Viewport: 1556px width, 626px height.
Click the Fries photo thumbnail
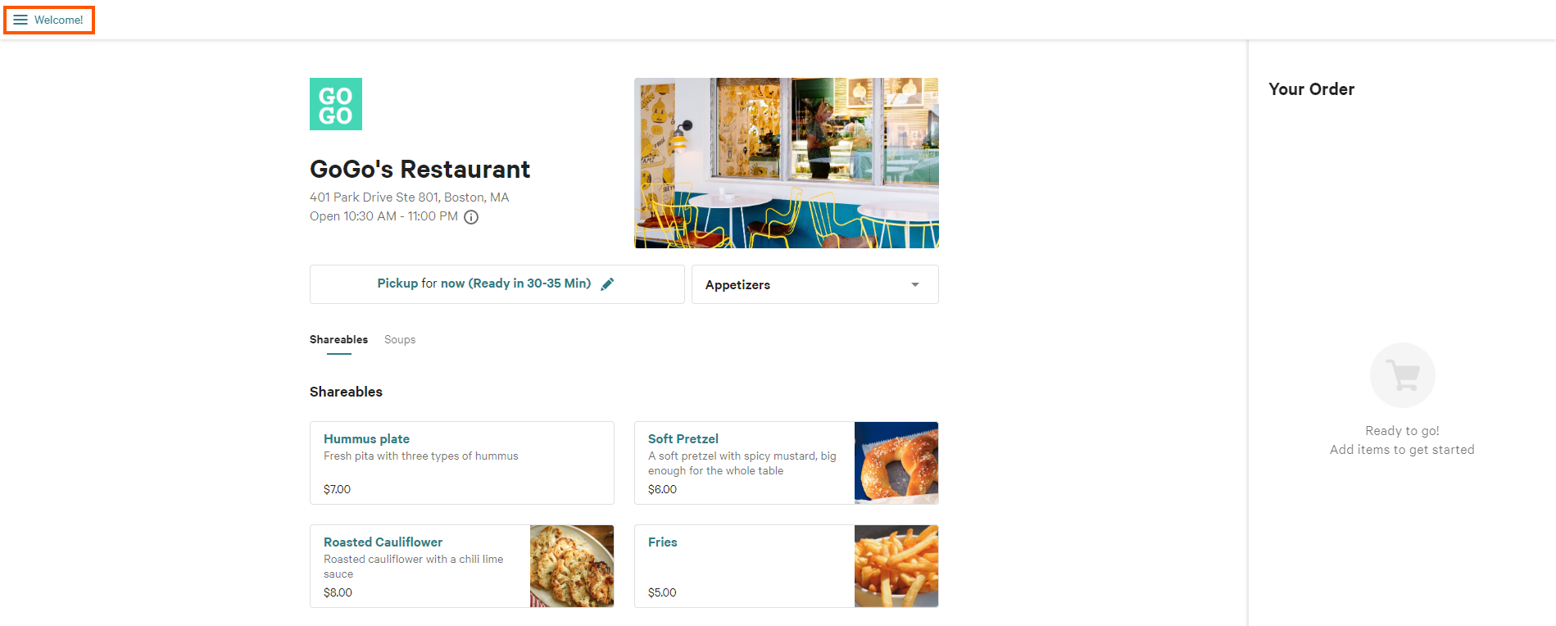[x=896, y=566]
